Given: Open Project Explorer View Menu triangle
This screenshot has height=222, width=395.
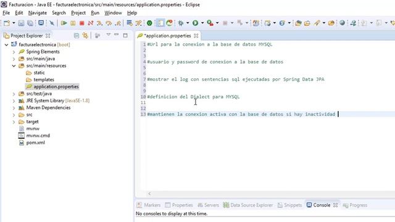Looking at the screenshot, I should pyautogui.click(x=109, y=35).
